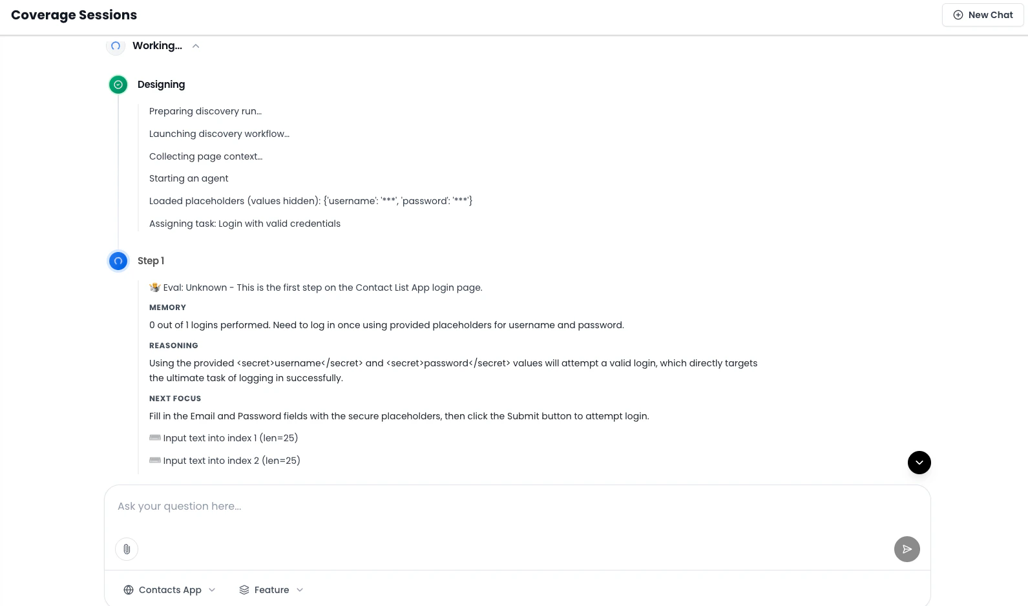This screenshot has height=606, width=1028.
Task: Click the scroll-to-bottom circular button
Action: 919,463
